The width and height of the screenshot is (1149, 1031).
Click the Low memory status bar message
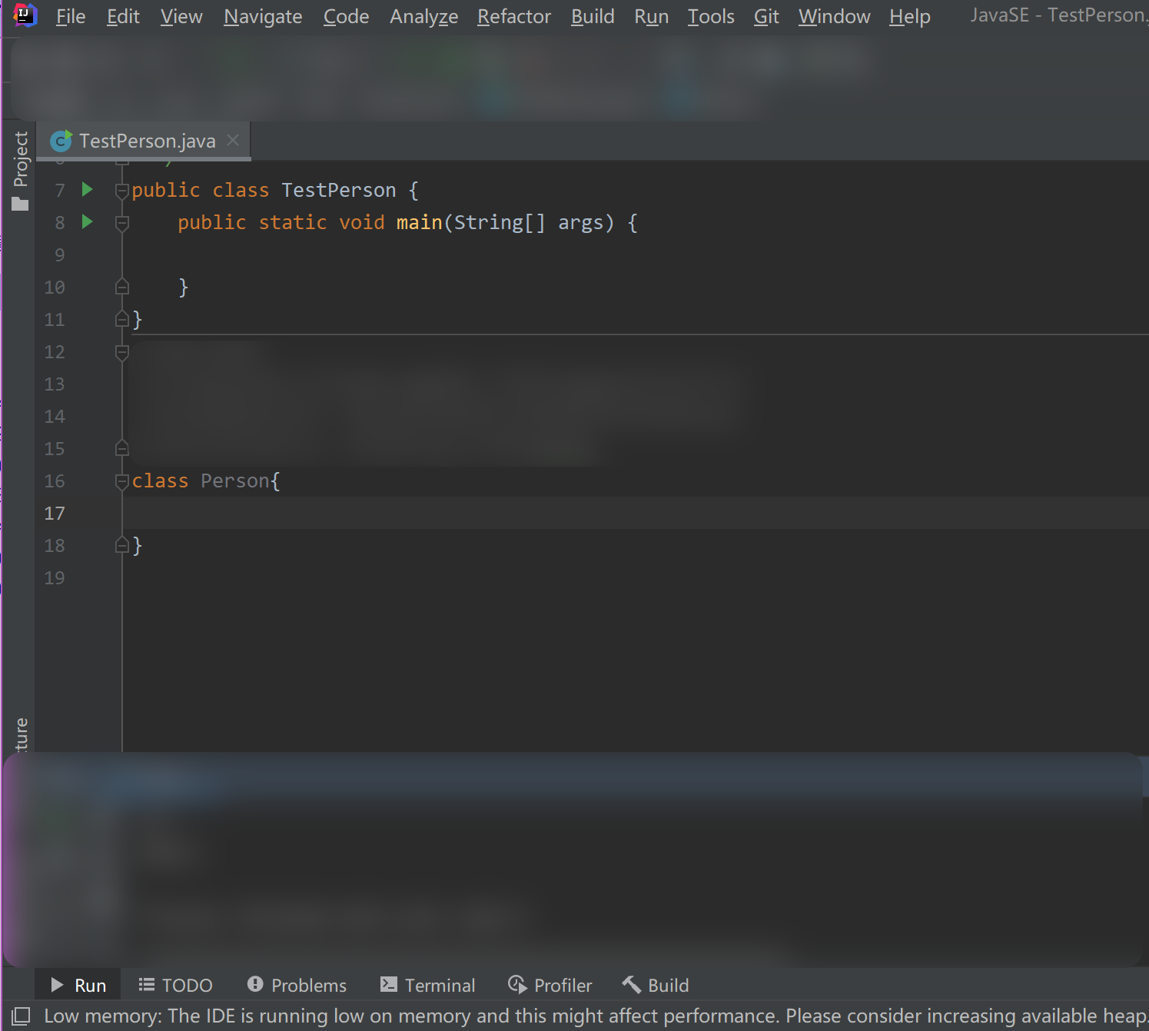pyautogui.click(x=596, y=1016)
